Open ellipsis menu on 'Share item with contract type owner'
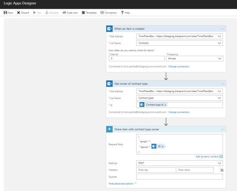The height and width of the screenshot is (191, 237). 222,129
